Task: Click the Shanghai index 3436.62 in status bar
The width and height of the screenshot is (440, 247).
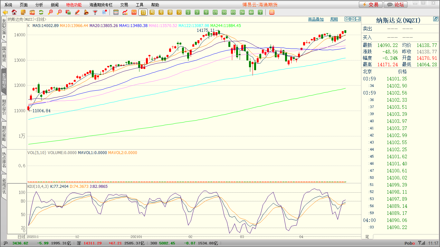Action: click(x=20, y=243)
